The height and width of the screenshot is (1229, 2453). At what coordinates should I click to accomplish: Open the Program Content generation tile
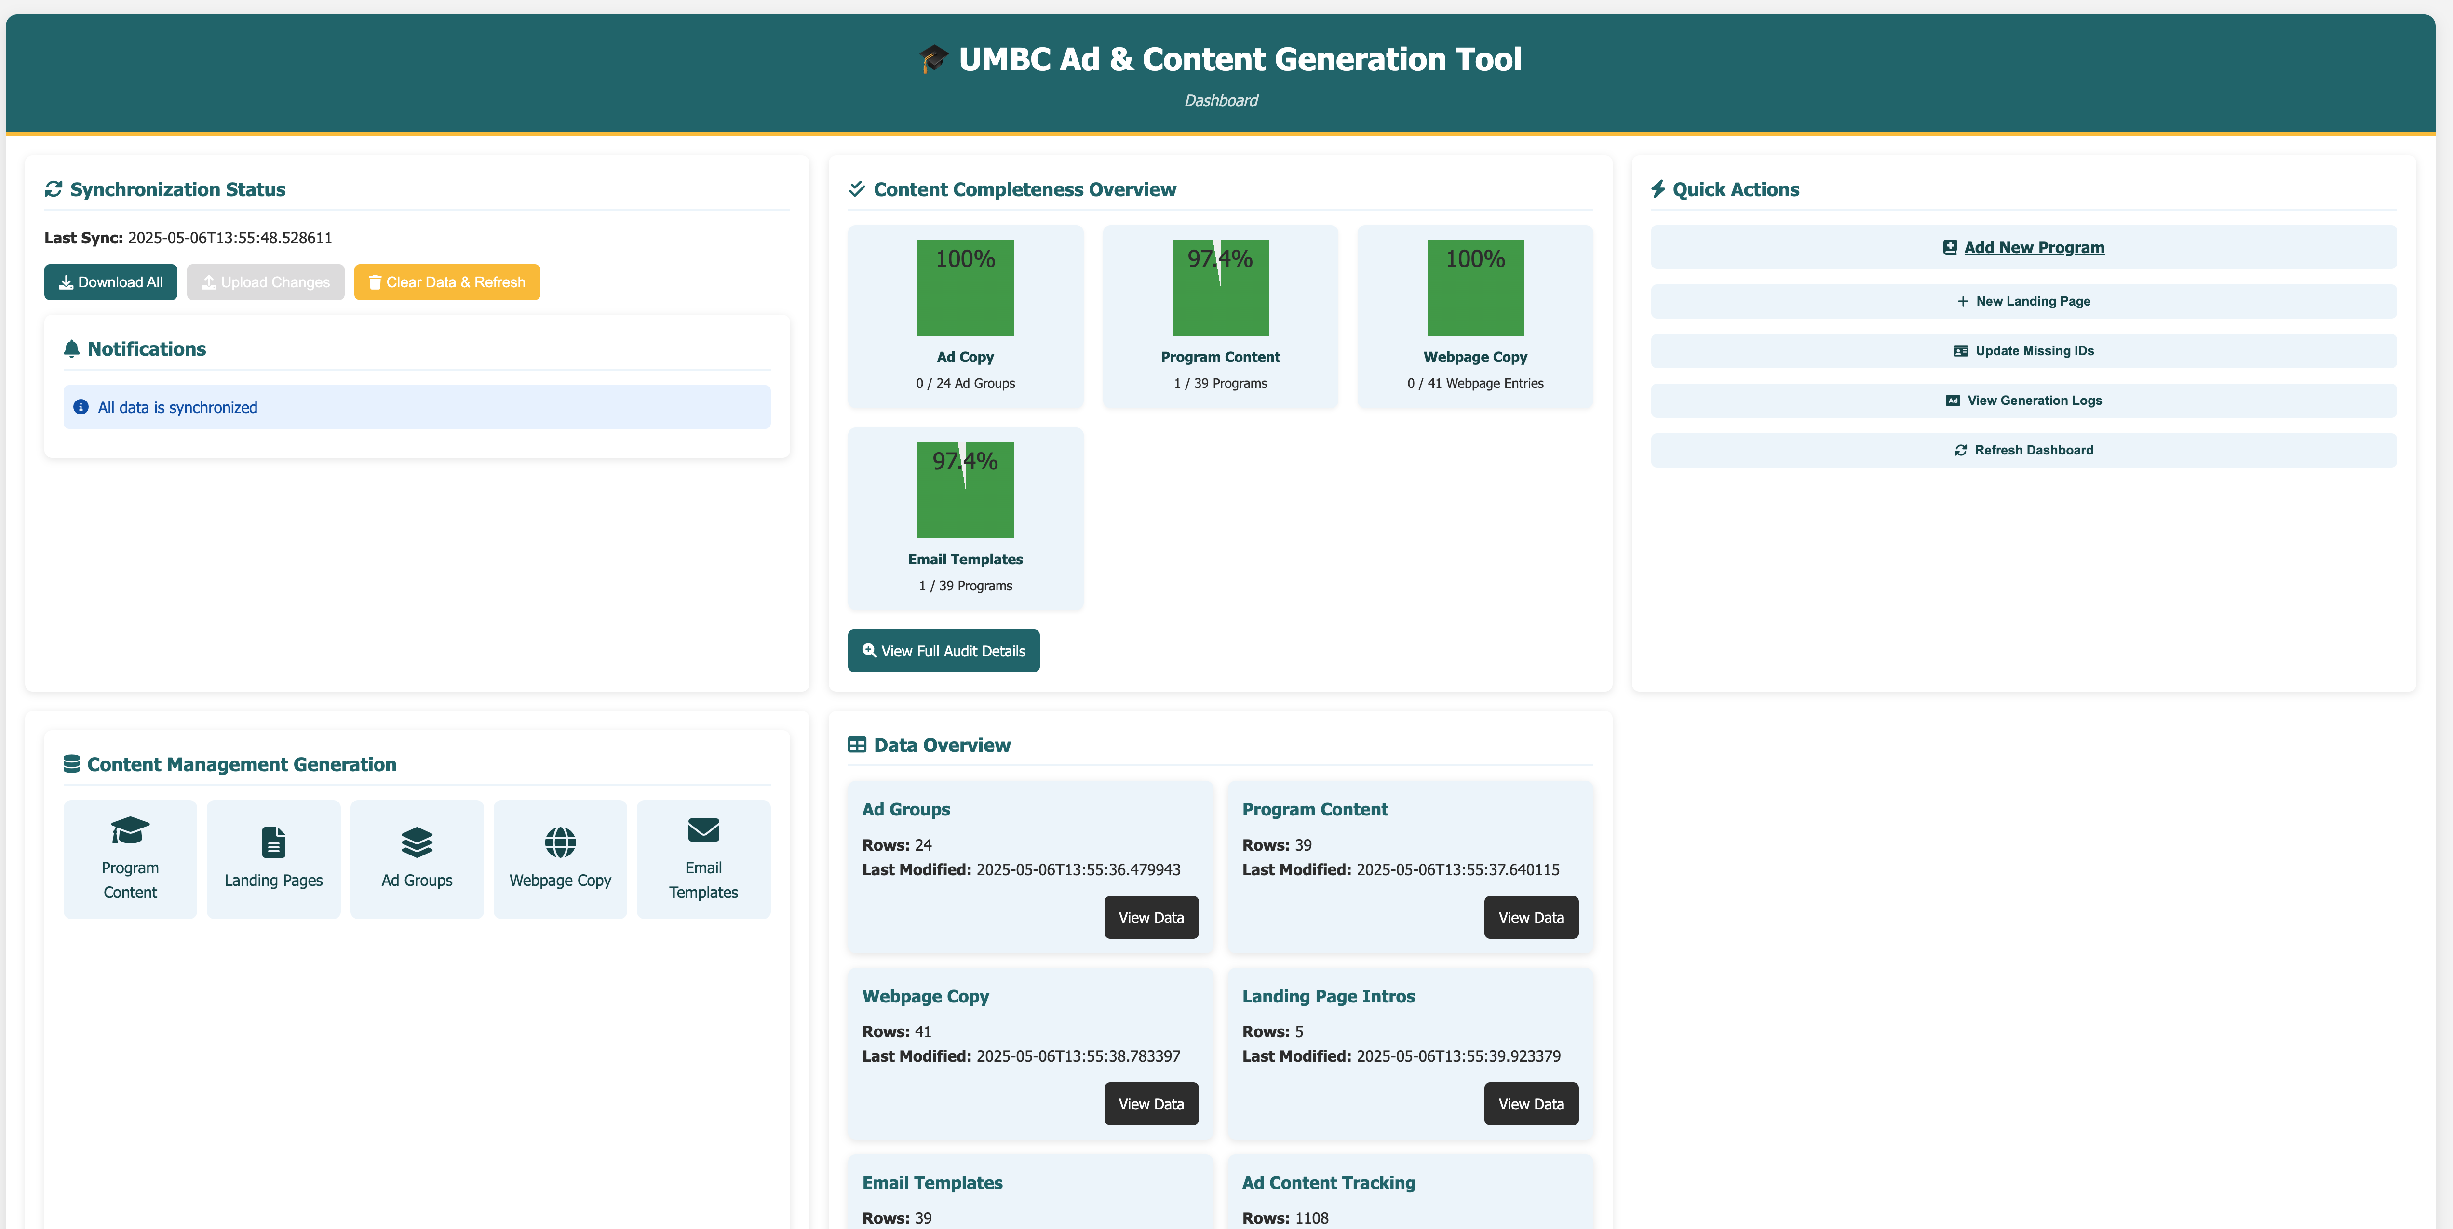pos(131,860)
